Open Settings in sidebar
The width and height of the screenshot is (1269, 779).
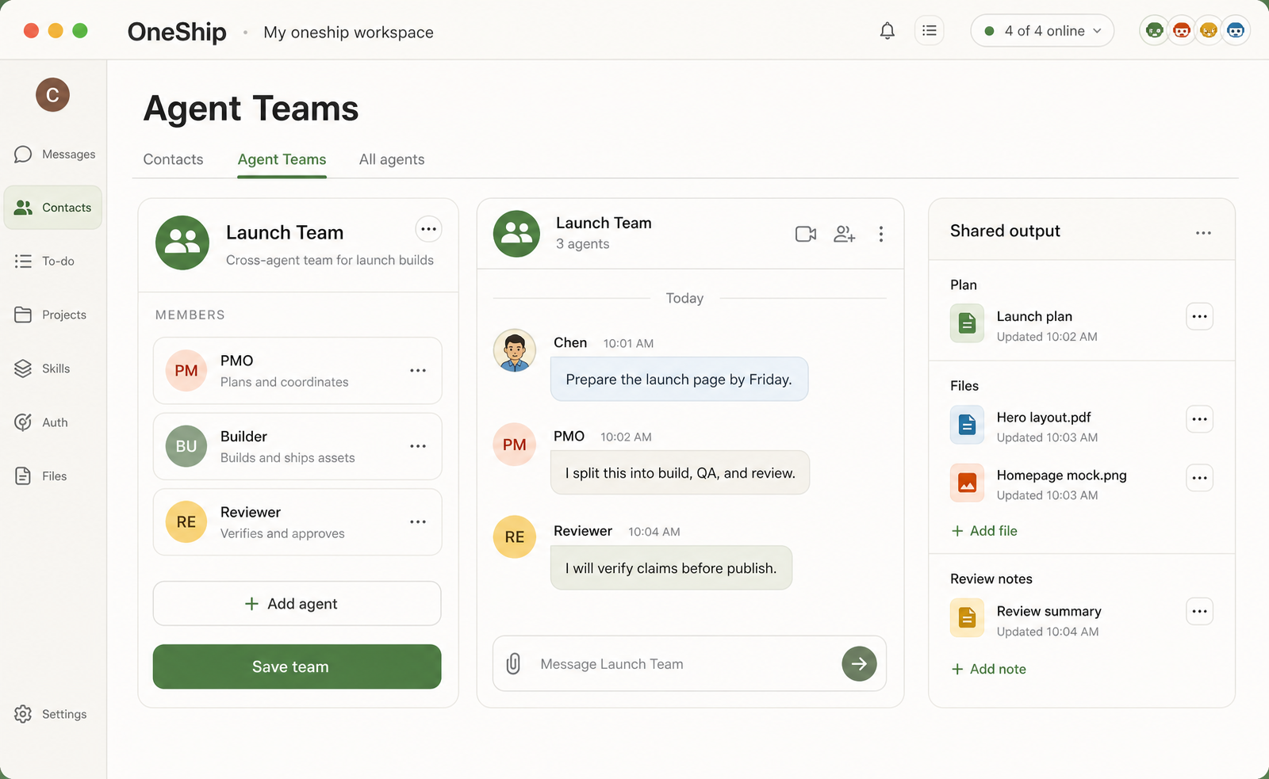[x=53, y=714]
